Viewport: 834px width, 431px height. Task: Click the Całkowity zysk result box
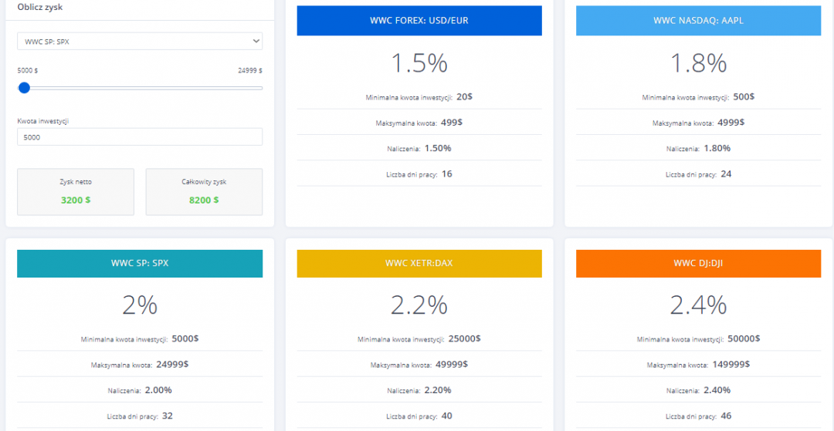[204, 192]
